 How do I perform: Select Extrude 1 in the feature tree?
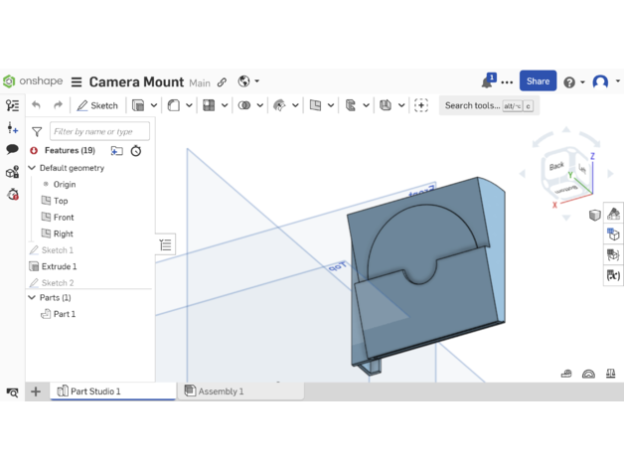(x=59, y=266)
